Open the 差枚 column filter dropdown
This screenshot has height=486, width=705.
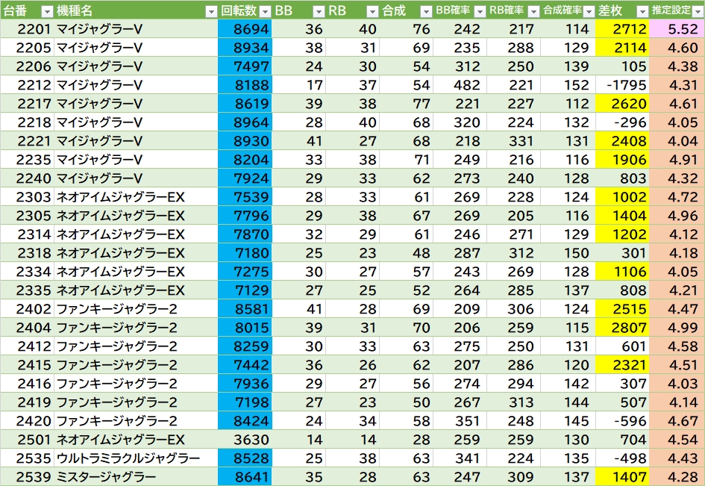(642, 12)
